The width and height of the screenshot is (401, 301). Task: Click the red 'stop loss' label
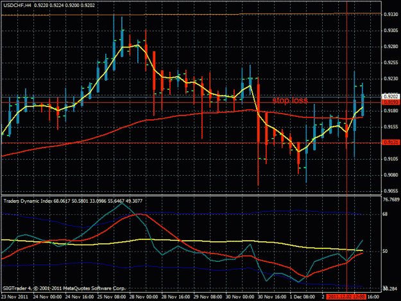290,100
